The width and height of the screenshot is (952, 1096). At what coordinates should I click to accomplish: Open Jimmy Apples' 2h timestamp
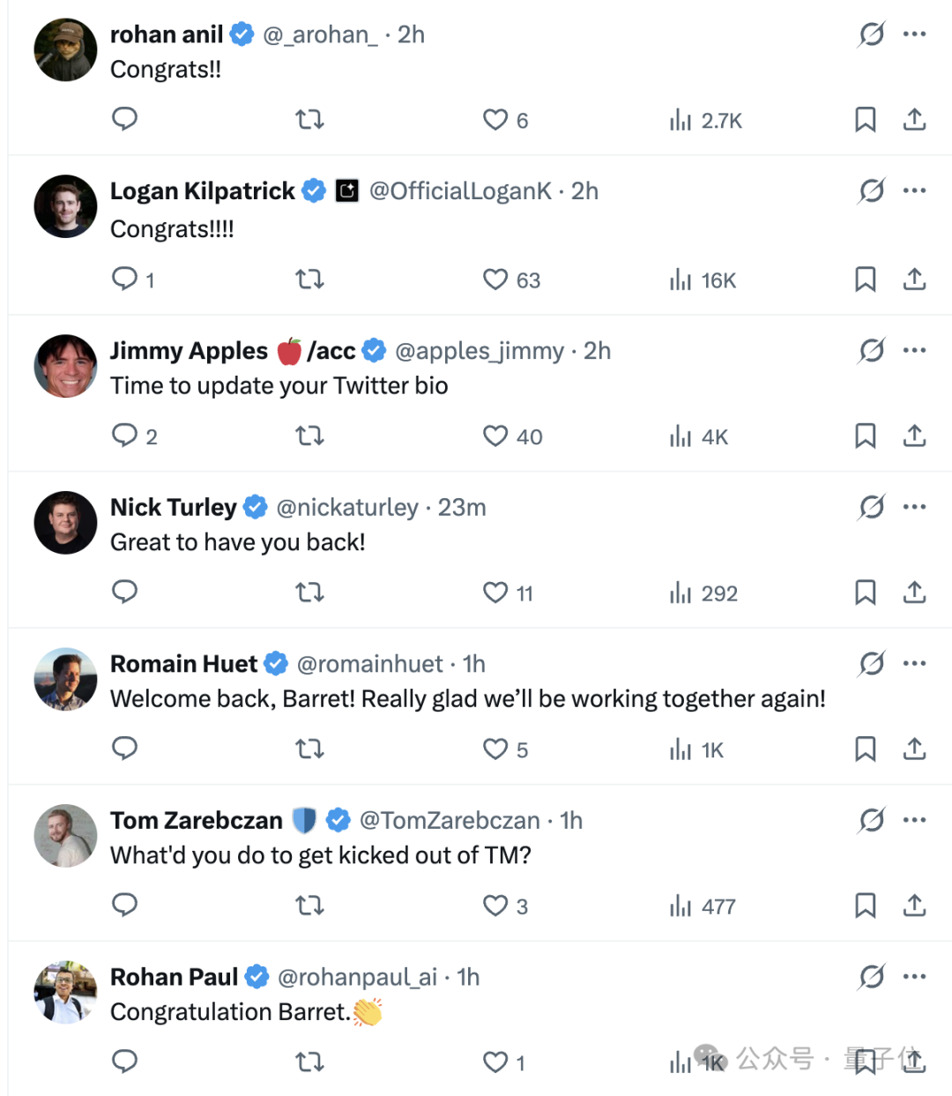pyautogui.click(x=598, y=351)
